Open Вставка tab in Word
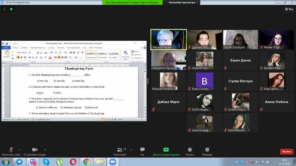 24,48
